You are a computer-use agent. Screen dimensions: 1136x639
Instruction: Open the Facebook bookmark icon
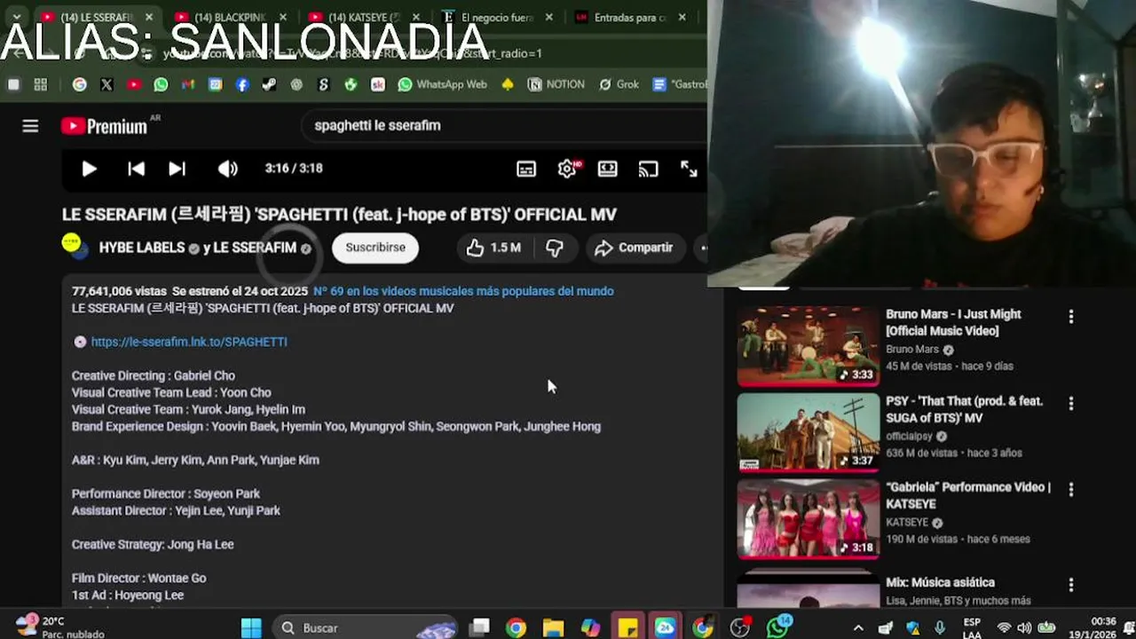pyautogui.click(x=242, y=84)
